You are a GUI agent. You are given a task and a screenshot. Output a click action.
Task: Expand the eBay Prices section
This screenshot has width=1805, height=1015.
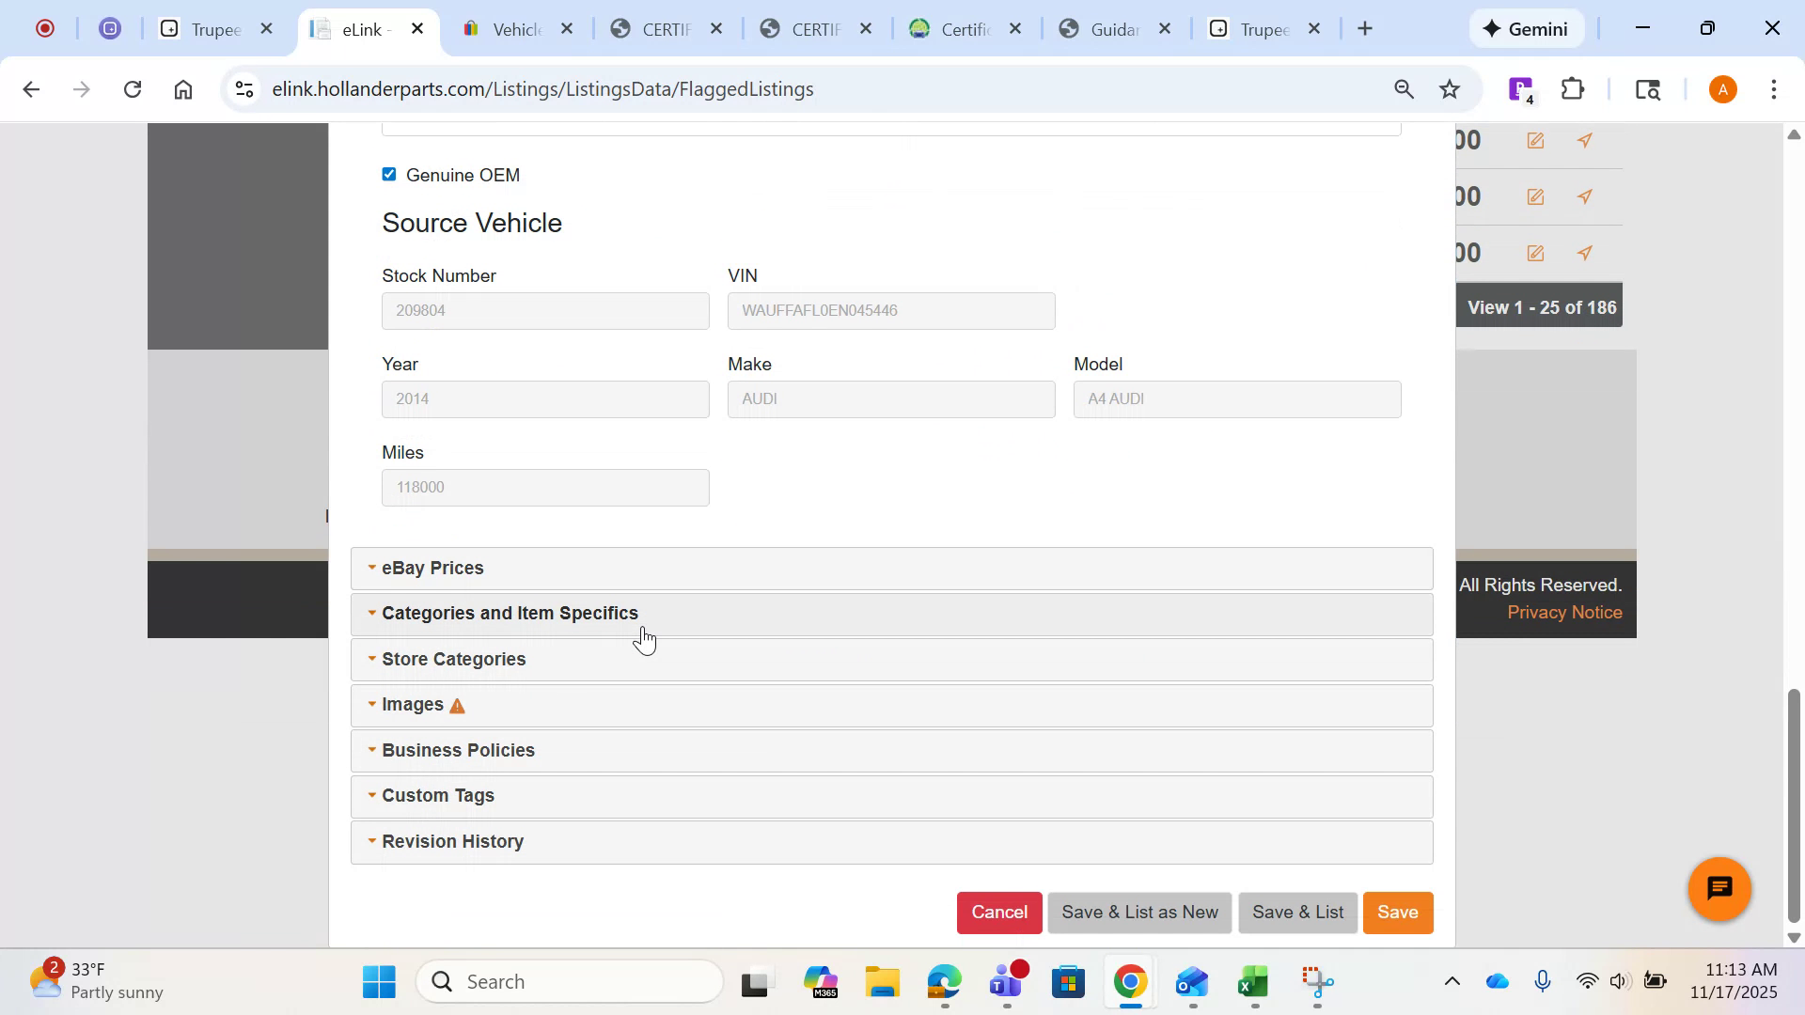pyautogui.click(x=432, y=568)
